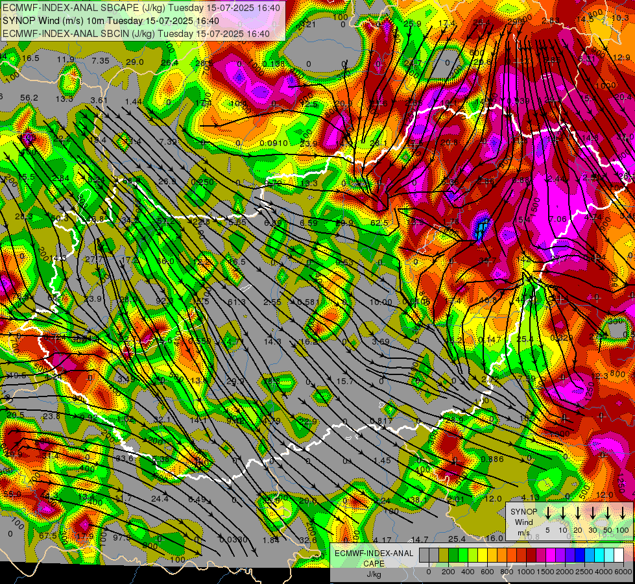Click the 'ECMWF-INDEX-ANAL CAPE' legend label
Viewport: 635px width, 584px height.
(x=374, y=558)
